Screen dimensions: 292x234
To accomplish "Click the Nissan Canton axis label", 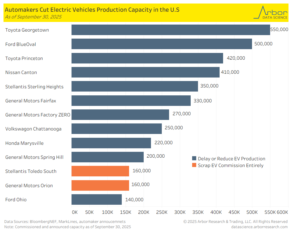I will click(x=21, y=72).
